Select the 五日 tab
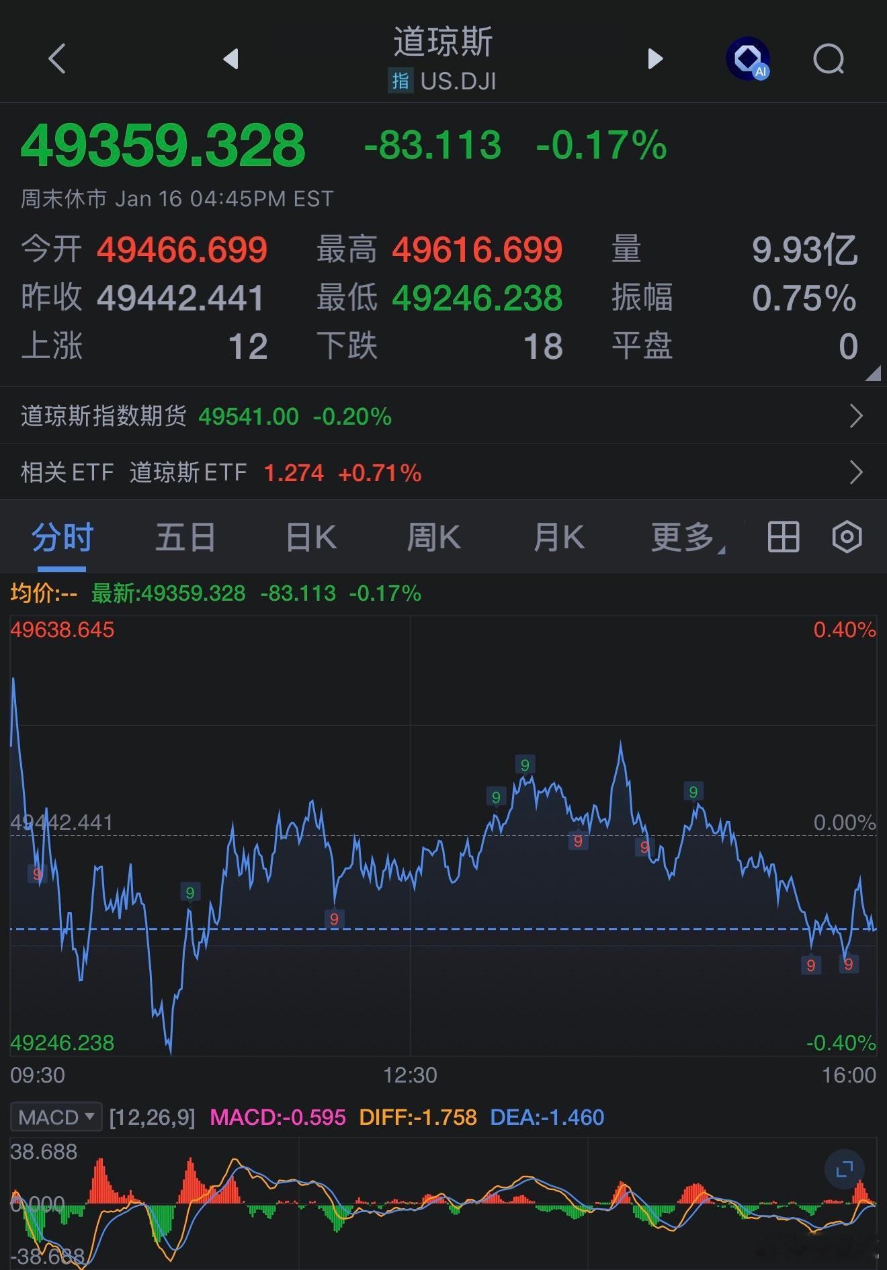This screenshot has width=887, height=1270. point(185,537)
